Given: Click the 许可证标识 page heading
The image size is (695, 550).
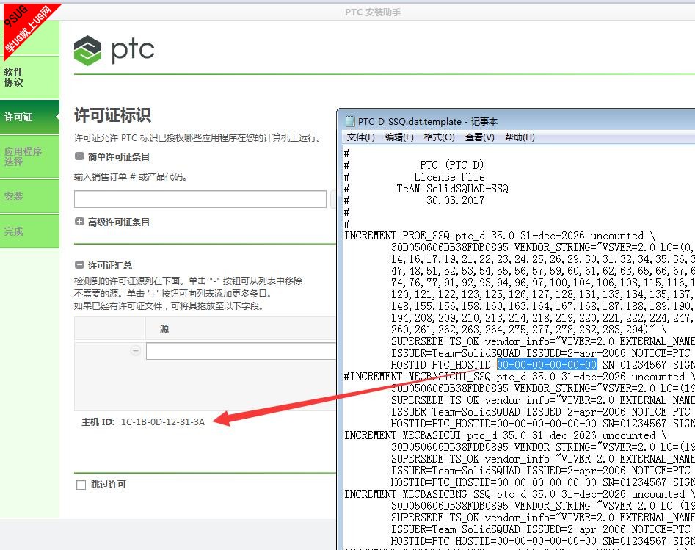Looking at the screenshot, I should [112, 115].
